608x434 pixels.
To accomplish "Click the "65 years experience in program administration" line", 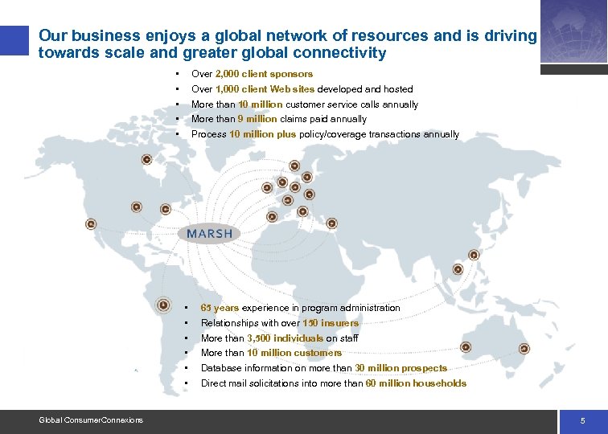I will pos(301,308).
